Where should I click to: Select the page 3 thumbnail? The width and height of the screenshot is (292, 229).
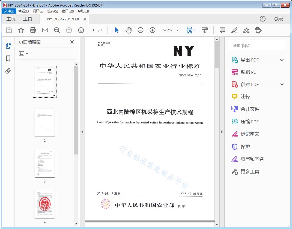(44, 163)
